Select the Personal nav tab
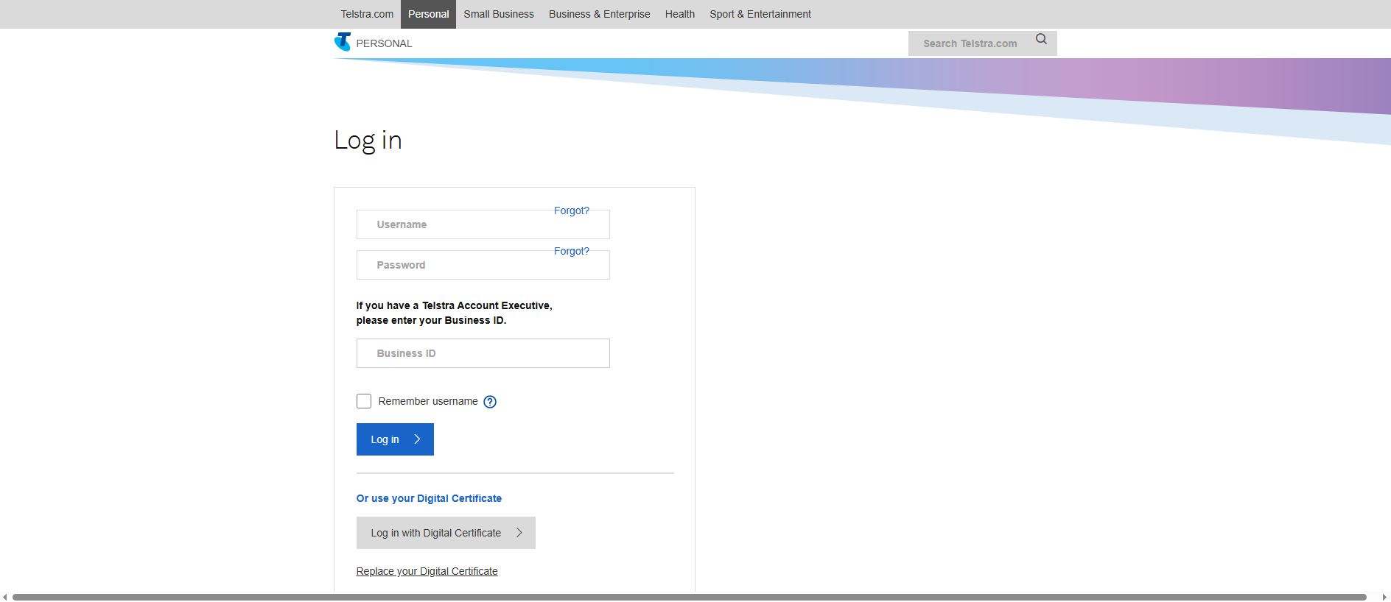1391x602 pixels. click(x=428, y=14)
